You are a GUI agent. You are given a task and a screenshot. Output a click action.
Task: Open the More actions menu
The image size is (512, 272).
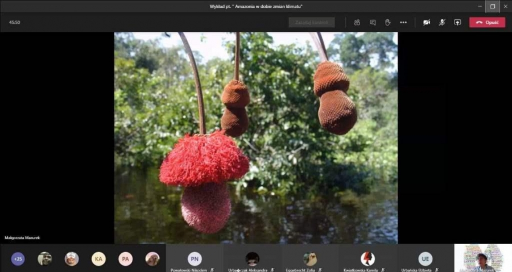pyautogui.click(x=403, y=23)
